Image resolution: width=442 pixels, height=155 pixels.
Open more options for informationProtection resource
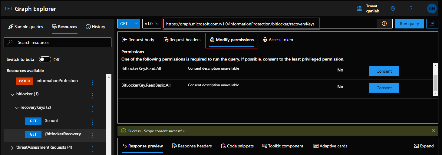(x=93, y=82)
